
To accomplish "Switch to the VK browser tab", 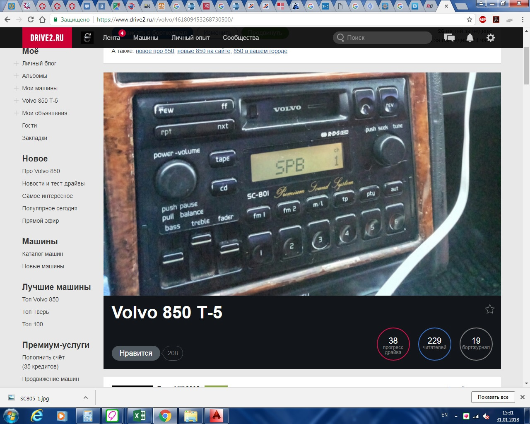I will tap(102, 6).
